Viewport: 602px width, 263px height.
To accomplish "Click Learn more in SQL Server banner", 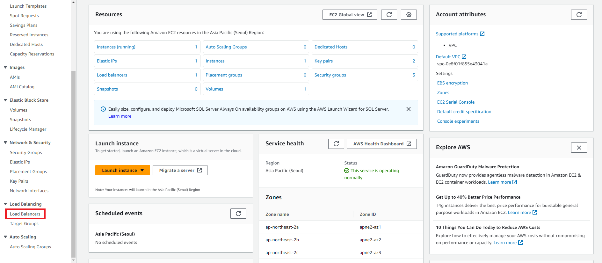I will click(120, 116).
